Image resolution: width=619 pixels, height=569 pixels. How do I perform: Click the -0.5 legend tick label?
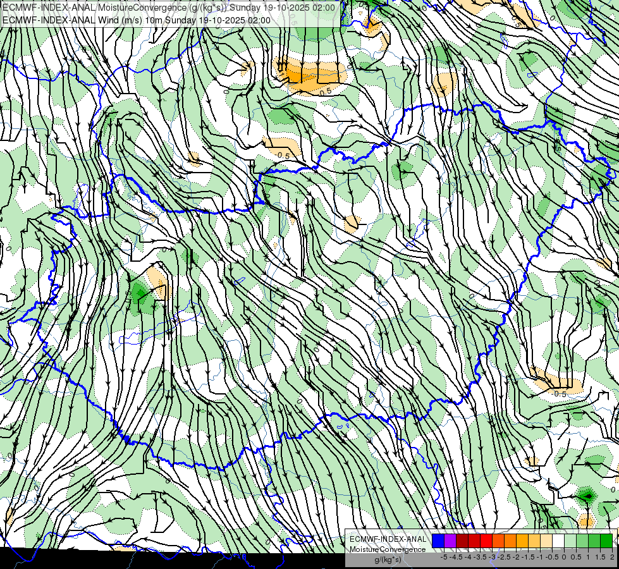pyautogui.click(x=552, y=557)
